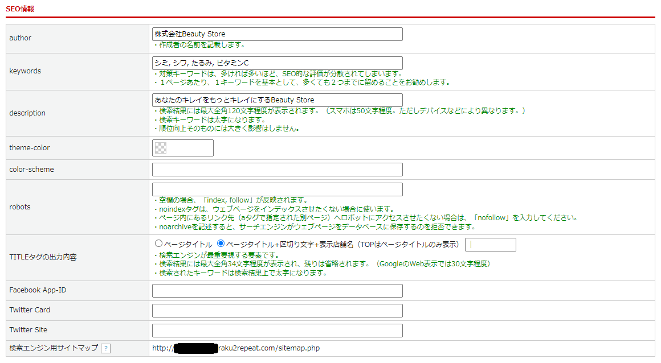
Task: Click the keywords input field
Action: pos(278,63)
